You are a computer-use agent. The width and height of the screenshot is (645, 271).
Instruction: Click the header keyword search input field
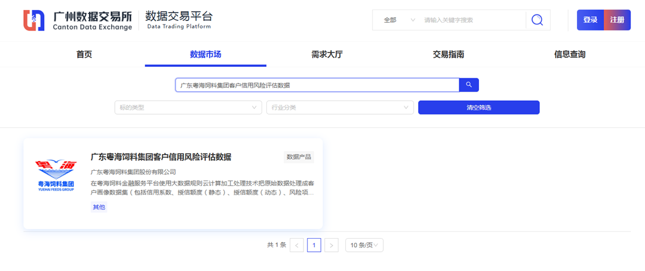pyautogui.click(x=472, y=20)
